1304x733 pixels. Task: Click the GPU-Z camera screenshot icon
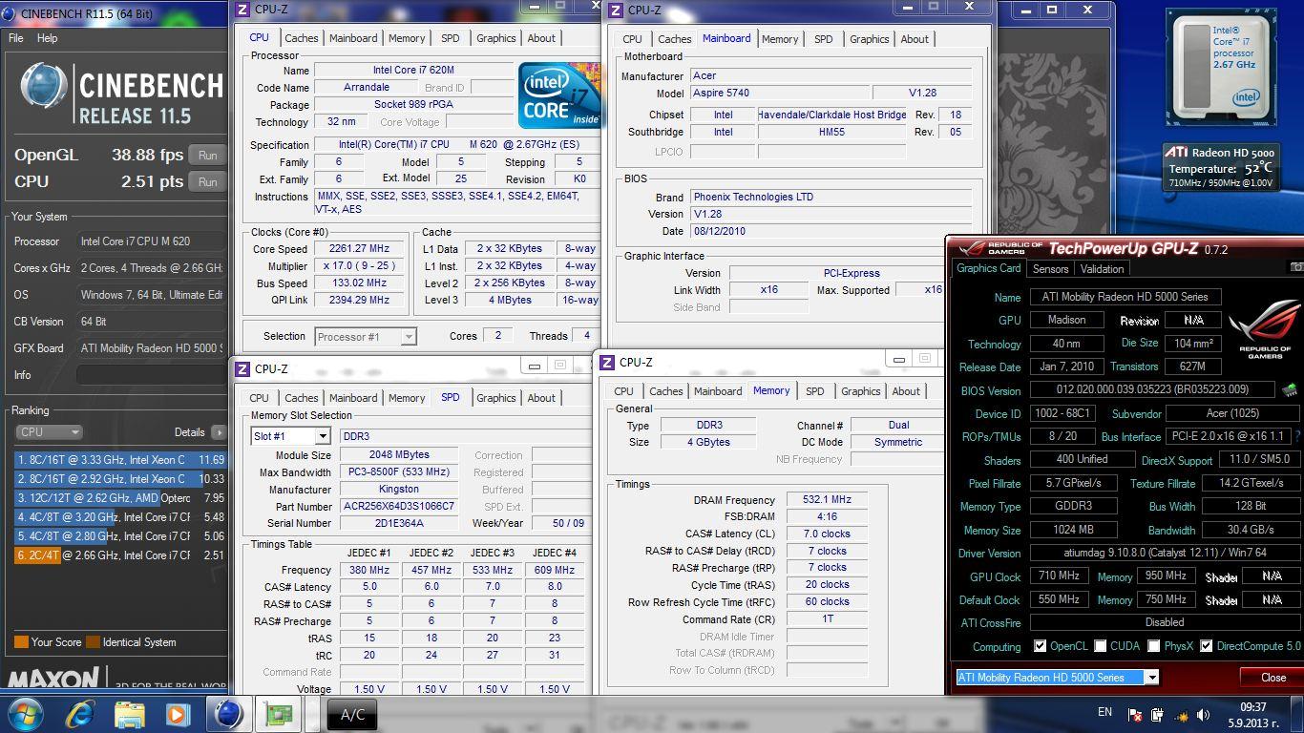tap(1295, 268)
